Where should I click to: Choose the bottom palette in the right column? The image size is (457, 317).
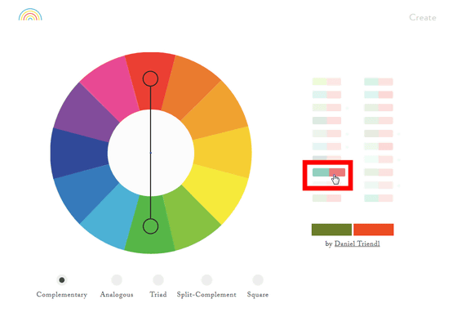tap(379, 199)
